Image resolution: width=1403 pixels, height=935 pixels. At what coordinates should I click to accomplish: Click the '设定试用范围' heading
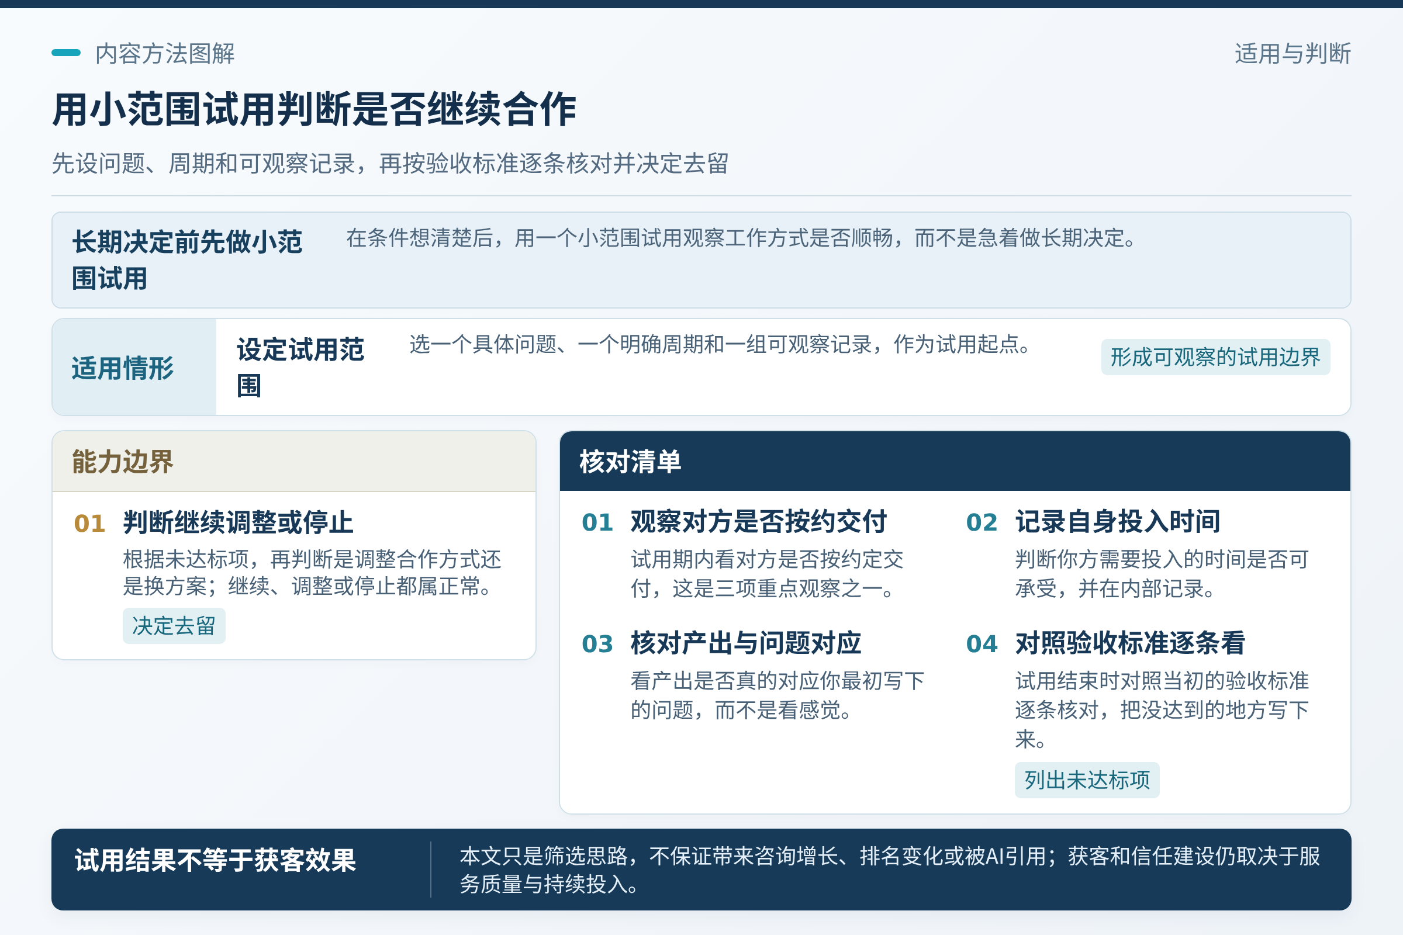coord(300,368)
